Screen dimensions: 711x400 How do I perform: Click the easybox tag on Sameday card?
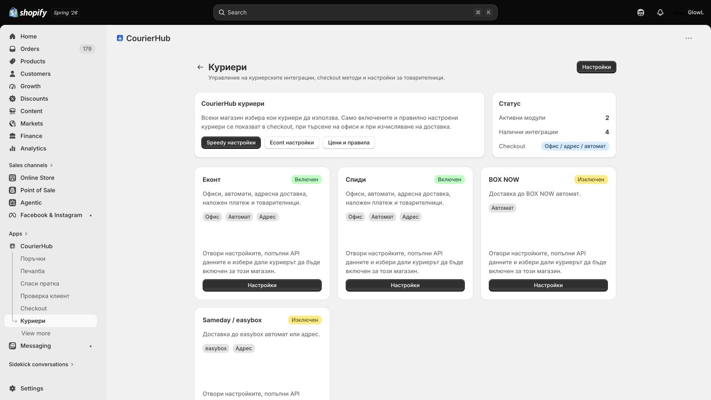(x=216, y=348)
